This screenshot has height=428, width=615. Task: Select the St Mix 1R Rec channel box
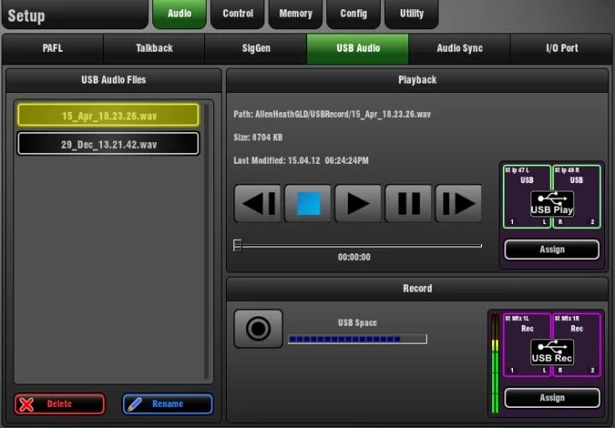click(x=577, y=344)
